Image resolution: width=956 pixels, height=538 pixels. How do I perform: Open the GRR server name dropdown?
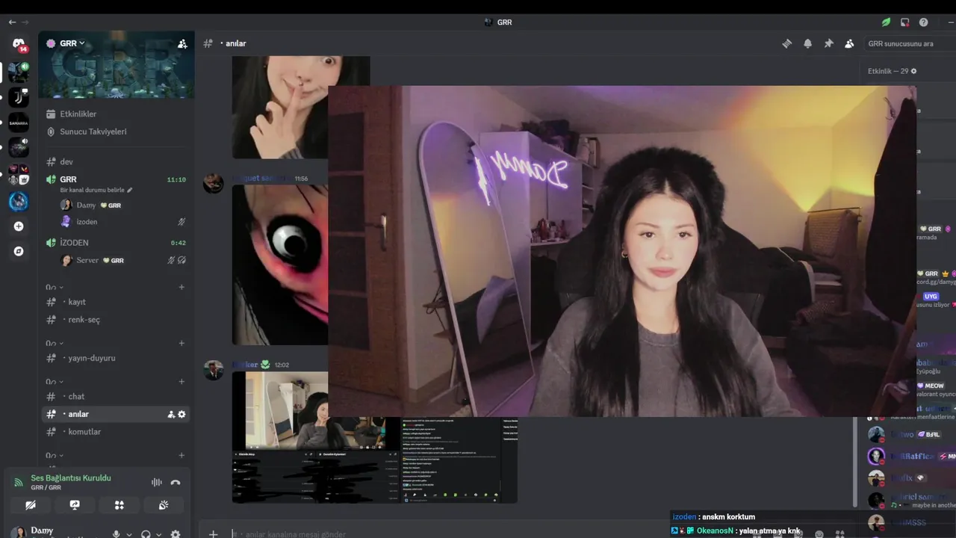click(x=67, y=43)
